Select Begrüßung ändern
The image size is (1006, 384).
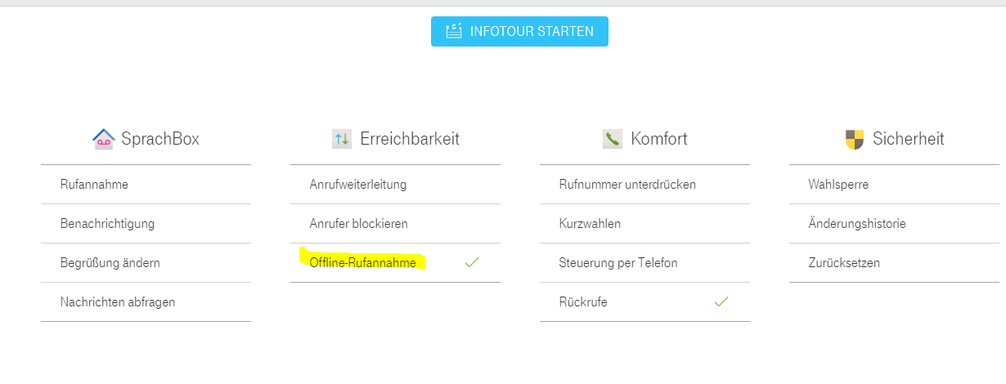(x=110, y=263)
